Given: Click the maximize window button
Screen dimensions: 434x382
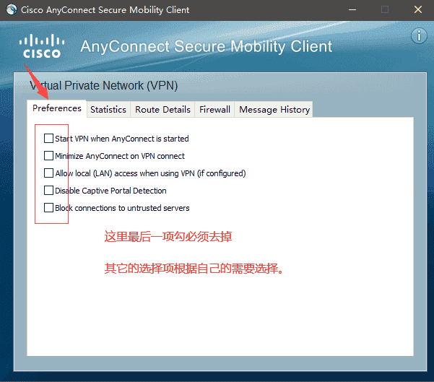Looking at the screenshot, I should pos(384,10).
